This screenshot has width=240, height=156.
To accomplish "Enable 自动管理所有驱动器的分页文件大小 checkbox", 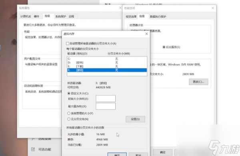I will tap(68, 44).
